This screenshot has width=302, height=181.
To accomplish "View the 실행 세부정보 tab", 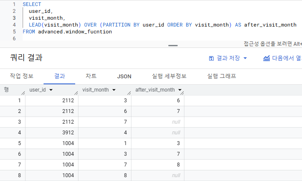I will point(169,76).
